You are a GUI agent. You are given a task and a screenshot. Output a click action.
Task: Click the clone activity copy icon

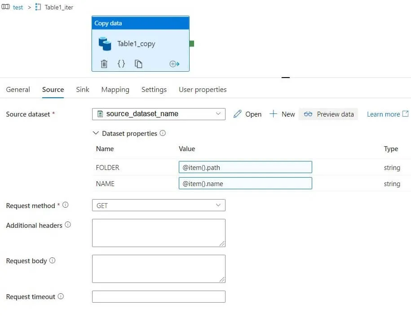tap(138, 64)
